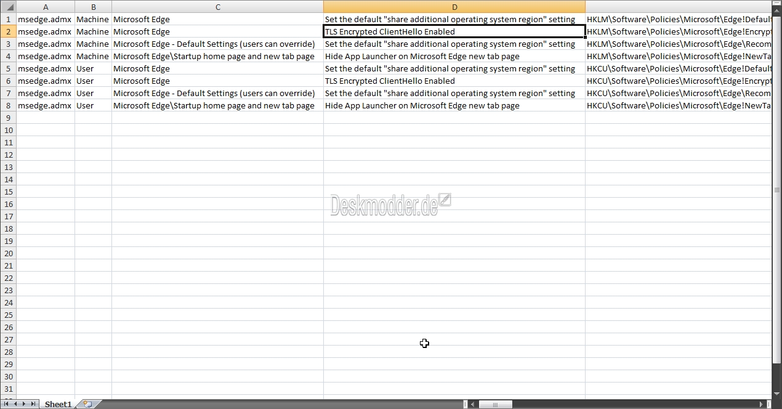Viewport: 782px width, 409px height.
Task: Select the highlighted column D header
Action: click(454, 7)
